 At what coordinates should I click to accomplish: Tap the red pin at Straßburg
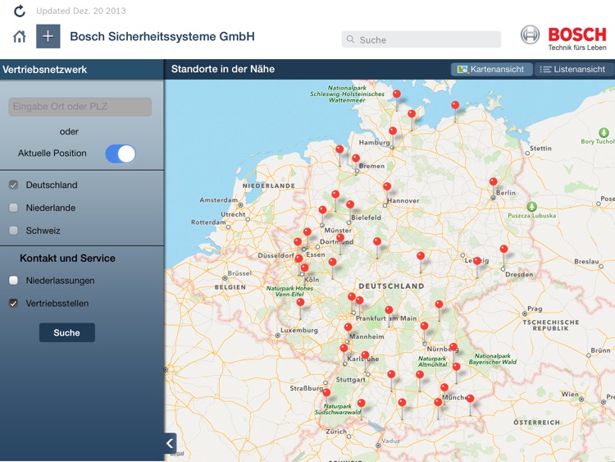click(326, 392)
